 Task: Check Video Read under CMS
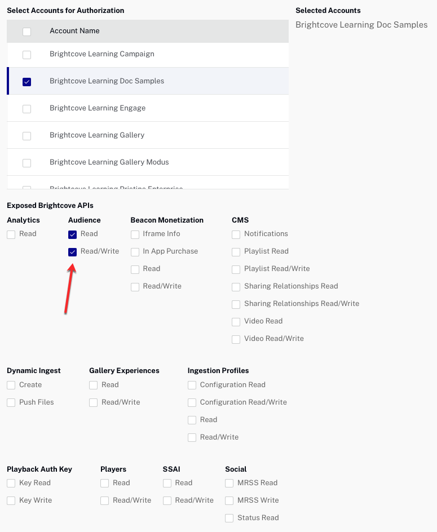[236, 322]
